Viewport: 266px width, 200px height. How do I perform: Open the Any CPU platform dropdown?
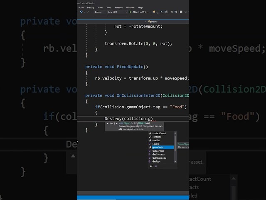117,12
